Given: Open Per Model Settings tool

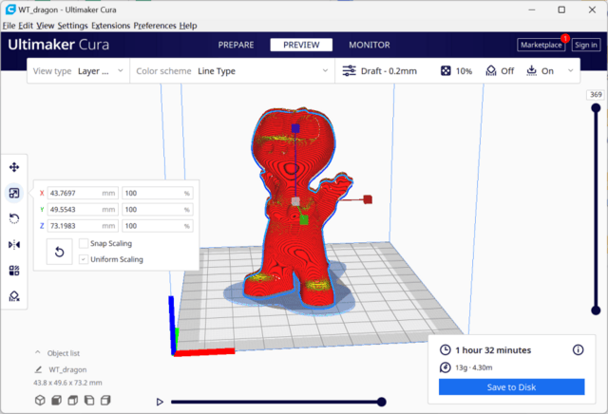Looking at the screenshot, I should [x=14, y=270].
